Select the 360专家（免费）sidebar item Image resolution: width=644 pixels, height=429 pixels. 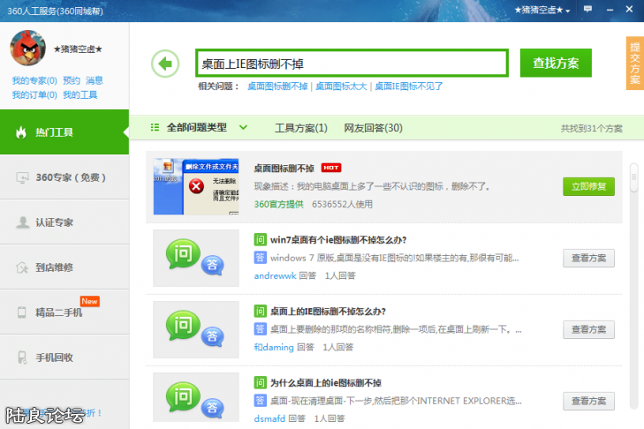64,177
